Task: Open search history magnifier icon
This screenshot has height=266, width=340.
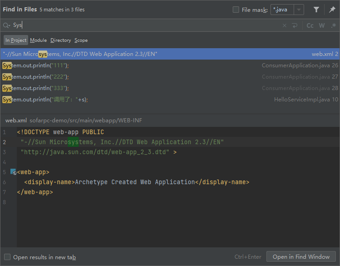Action: coord(6,25)
